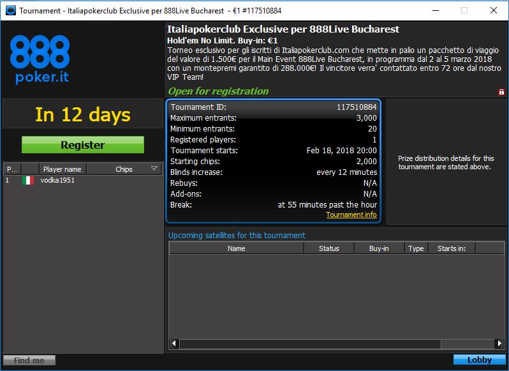This screenshot has height=371, width=509.
Task: Minimize the tournament window
Action: click(436, 10)
